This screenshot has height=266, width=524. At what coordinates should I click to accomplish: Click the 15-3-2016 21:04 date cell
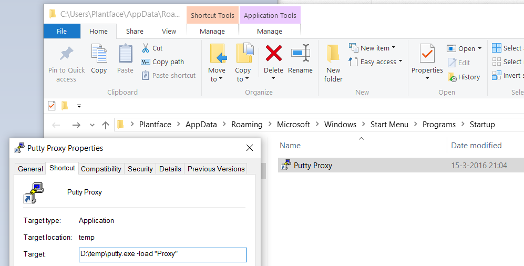pos(479,166)
